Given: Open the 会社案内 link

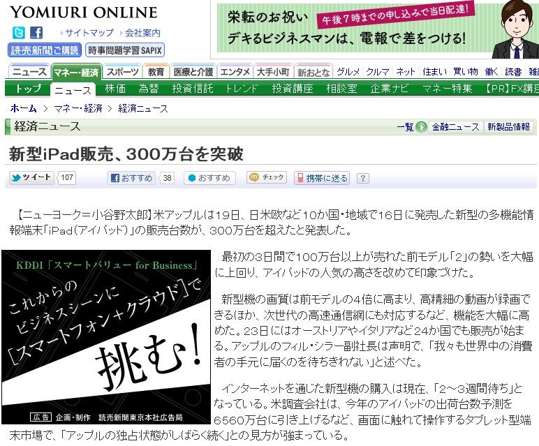Looking at the screenshot, I should (x=142, y=33).
